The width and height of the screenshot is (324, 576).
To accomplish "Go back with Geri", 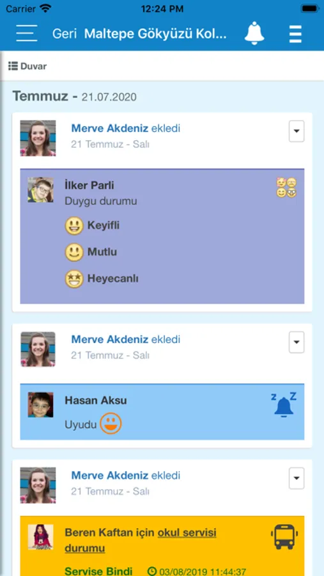I will point(64,34).
